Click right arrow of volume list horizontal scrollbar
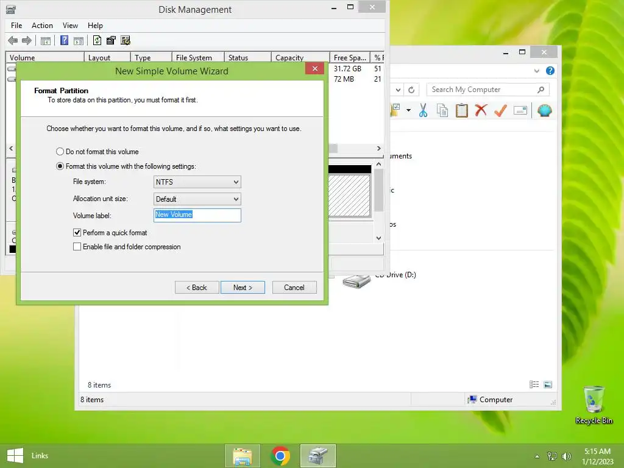 378,149
